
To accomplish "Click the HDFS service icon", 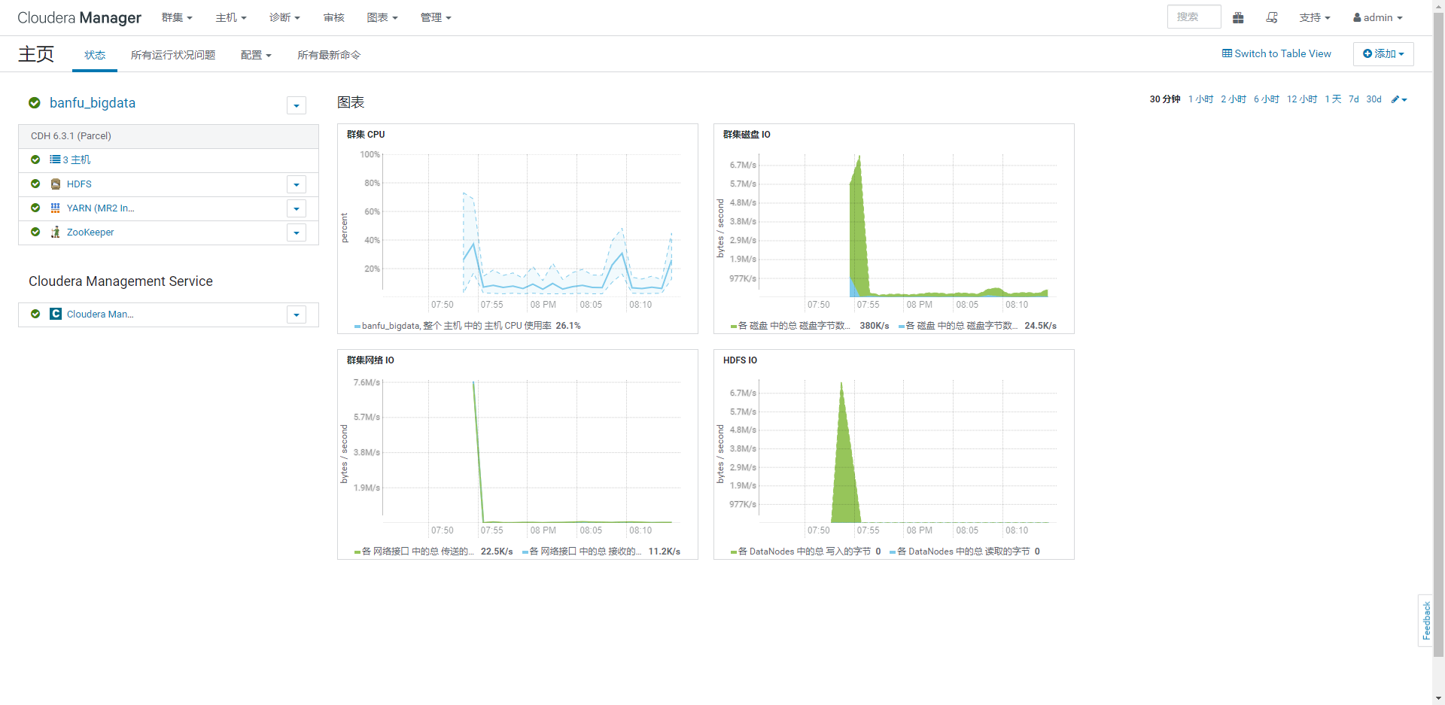I will tap(55, 184).
